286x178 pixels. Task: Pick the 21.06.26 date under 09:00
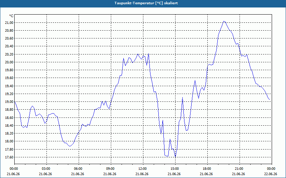click(x=110, y=174)
